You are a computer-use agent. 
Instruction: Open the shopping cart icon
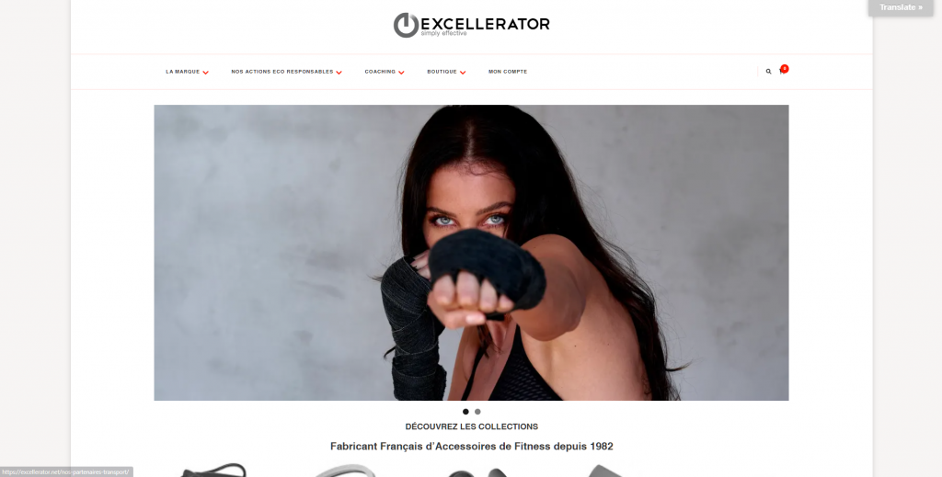[x=782, y=72]
